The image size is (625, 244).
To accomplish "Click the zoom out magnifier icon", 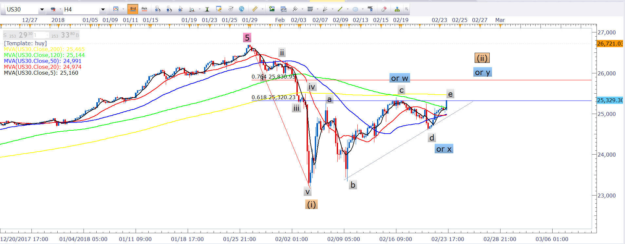I will (169, 9).
